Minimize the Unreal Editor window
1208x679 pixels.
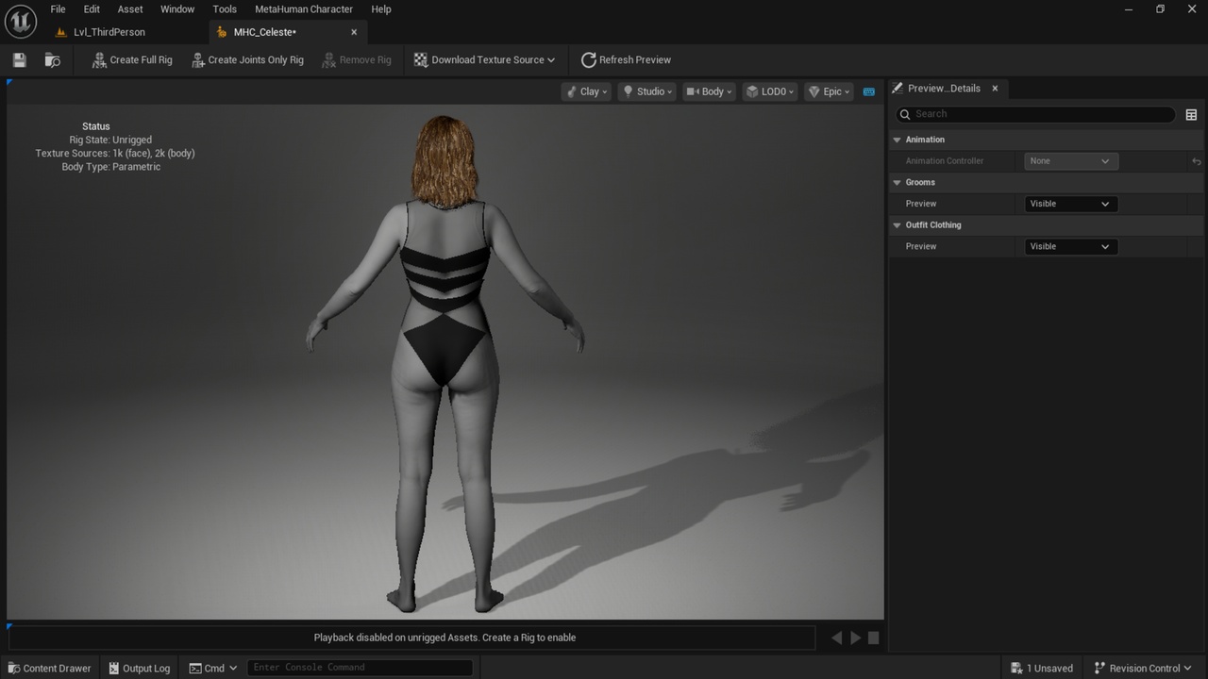1129,9
